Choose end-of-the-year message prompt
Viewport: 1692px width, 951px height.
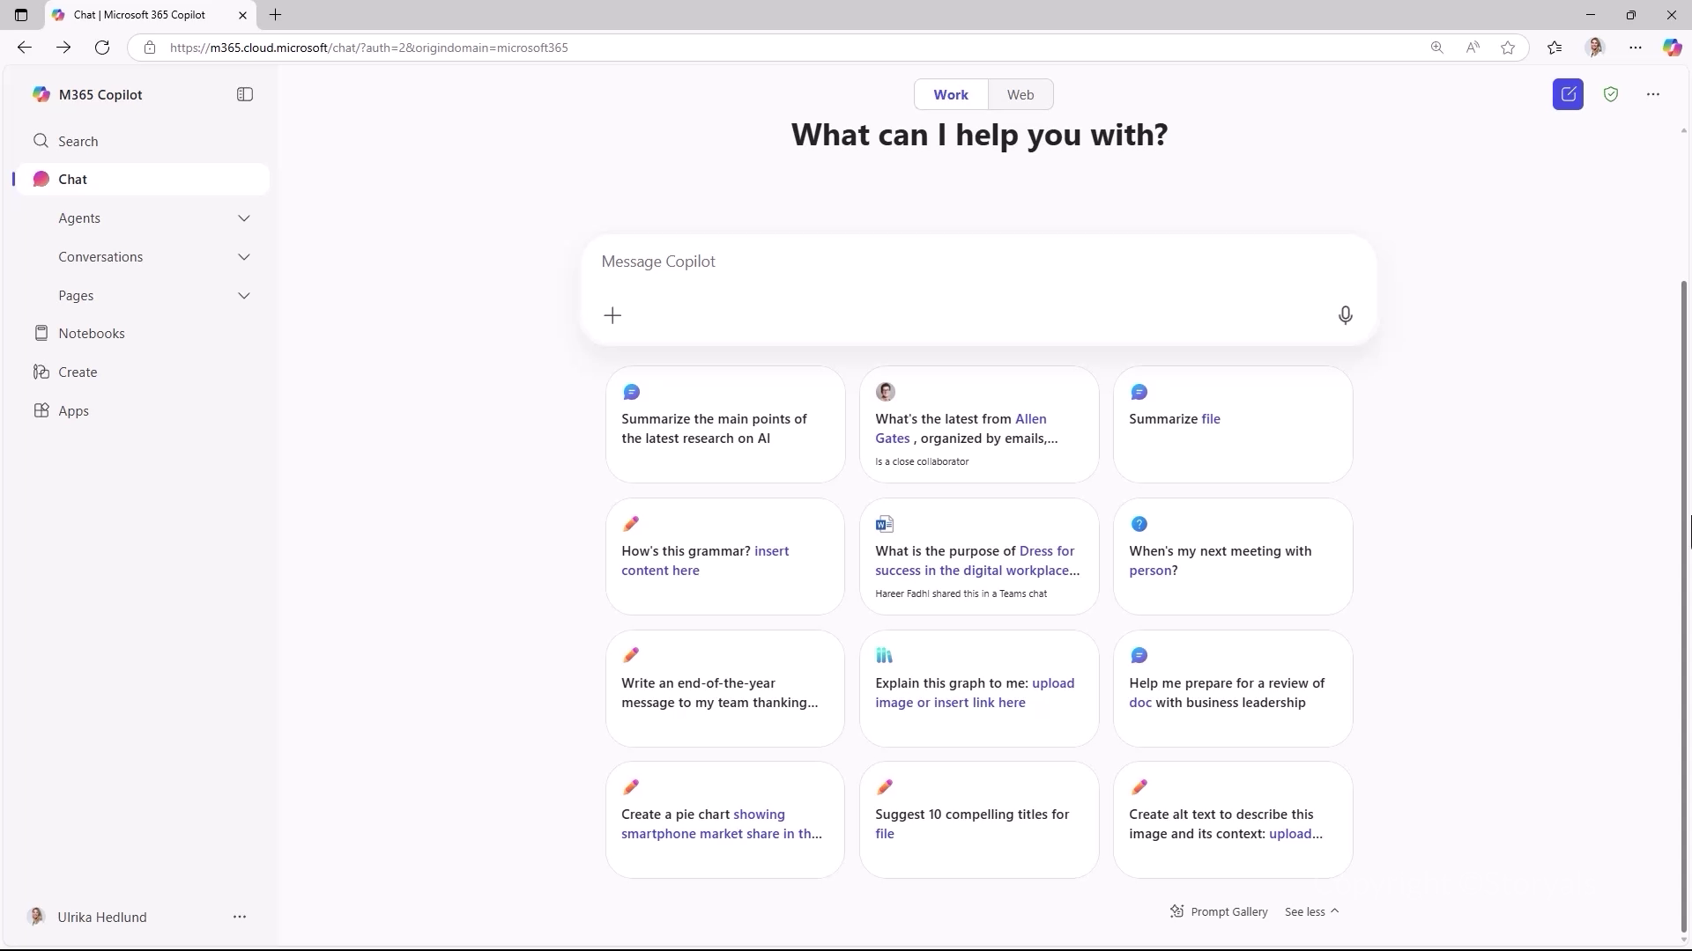724,688
